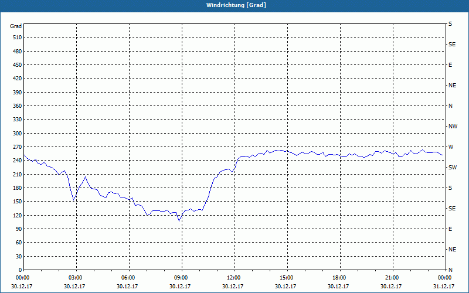
Task: Click the 30.12.17 date under 12:00
Action: click(x=233, y=287)
